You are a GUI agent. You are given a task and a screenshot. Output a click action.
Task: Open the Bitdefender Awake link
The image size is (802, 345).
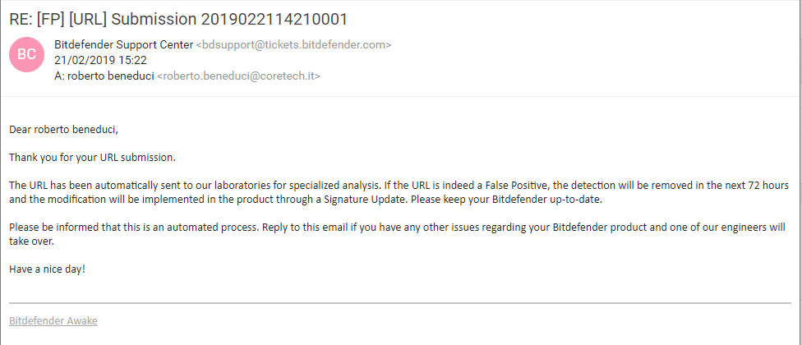tap(53, 321)
